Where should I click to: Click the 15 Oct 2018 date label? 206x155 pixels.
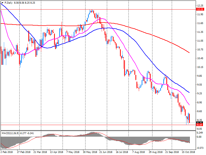point(188,152)
